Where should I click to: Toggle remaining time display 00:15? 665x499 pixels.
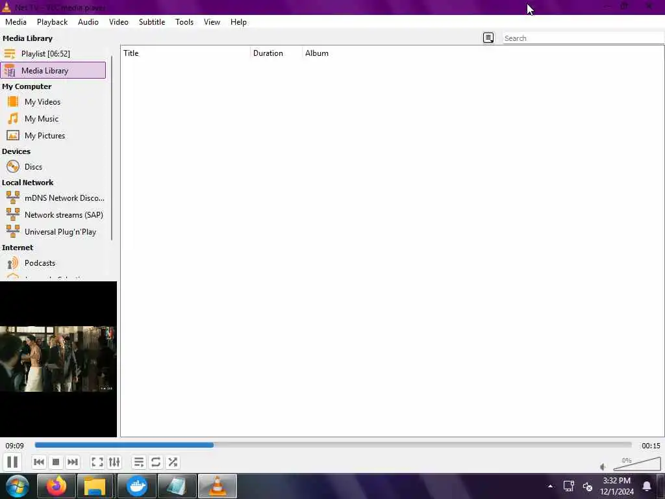point(651,446)
